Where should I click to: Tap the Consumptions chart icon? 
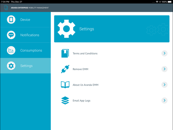tap(11, 50)
